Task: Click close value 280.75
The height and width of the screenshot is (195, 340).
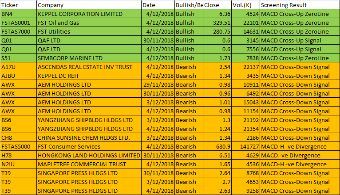Action: 217,31
